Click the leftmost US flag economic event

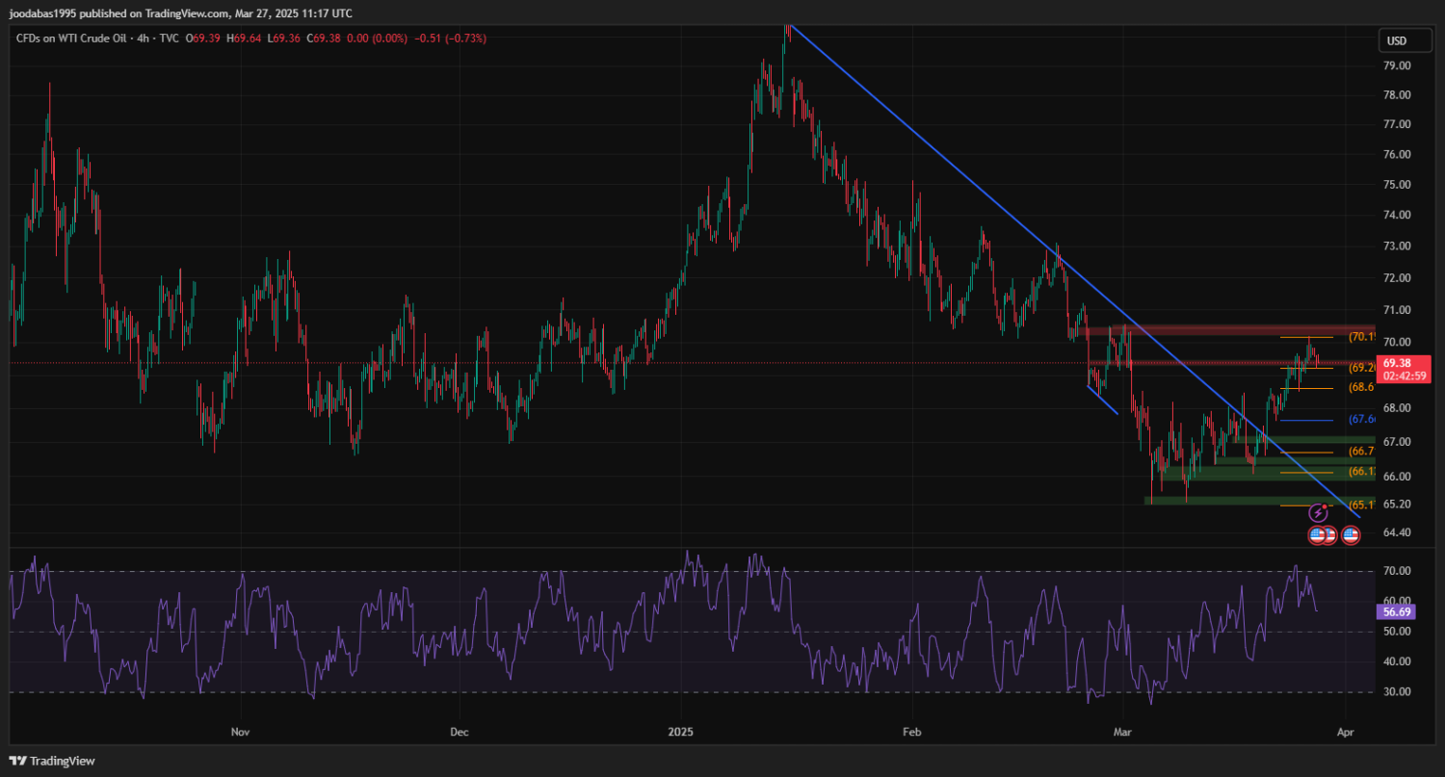(1317, 535)
